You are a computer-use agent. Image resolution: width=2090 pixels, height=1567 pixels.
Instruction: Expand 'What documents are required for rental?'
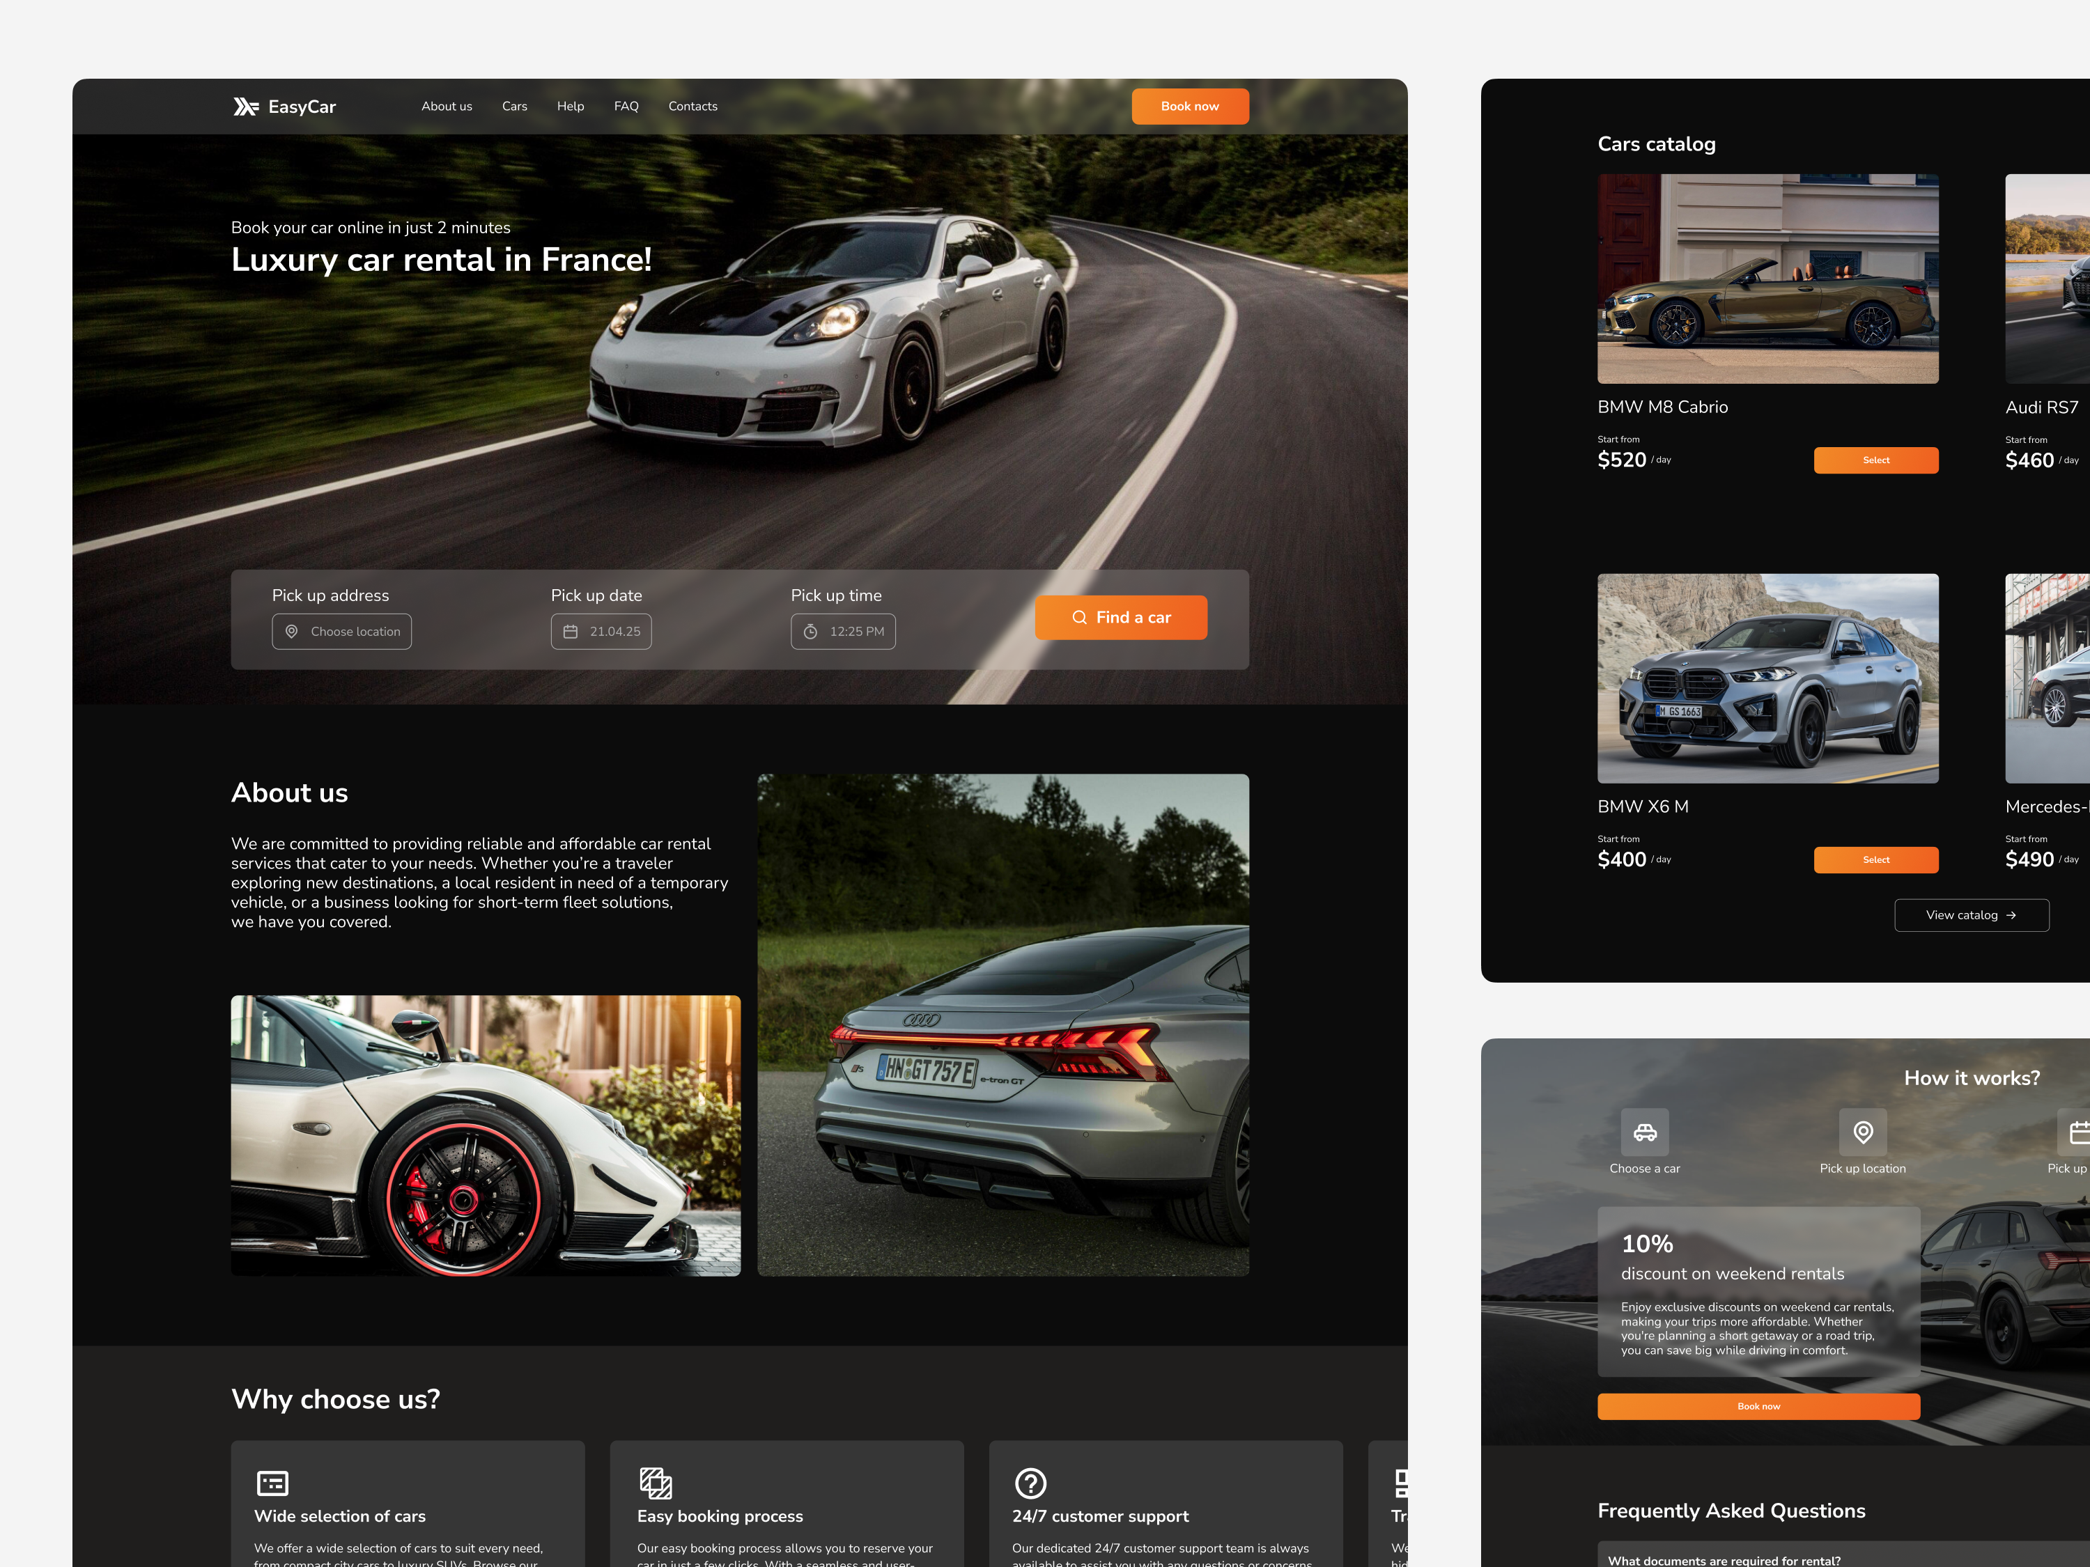(x=1843, y=1554)
